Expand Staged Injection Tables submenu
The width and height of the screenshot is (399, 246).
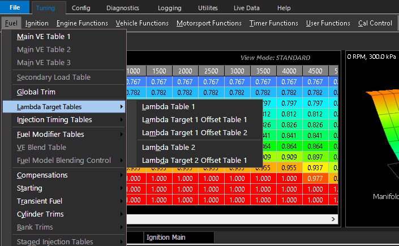click(x=64, y=241)
